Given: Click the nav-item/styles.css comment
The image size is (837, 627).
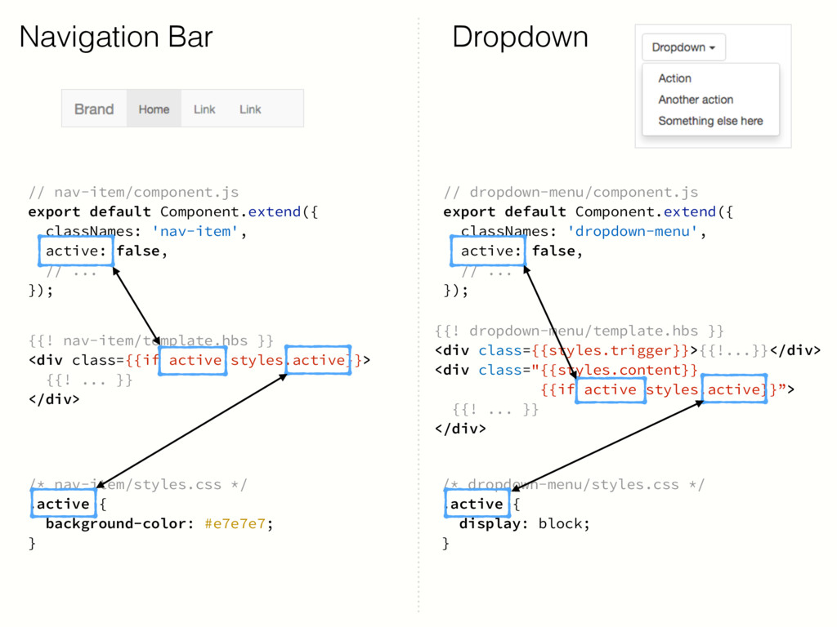Looking at the screenshot, I should 138,484.
